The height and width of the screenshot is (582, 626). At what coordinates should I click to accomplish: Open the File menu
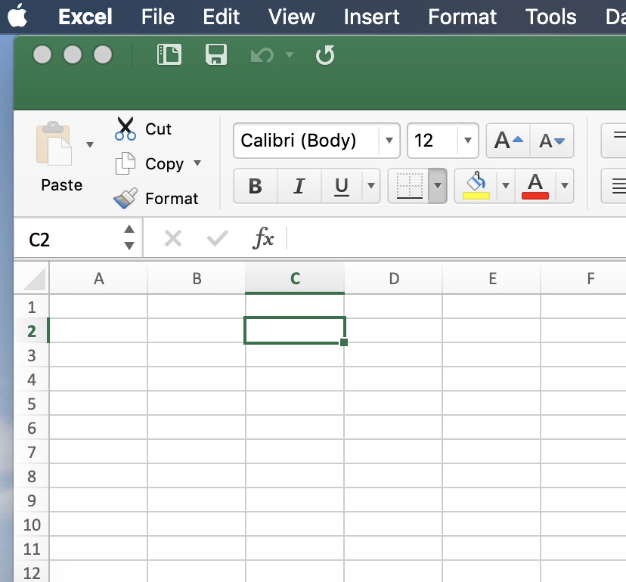(158, 17)
